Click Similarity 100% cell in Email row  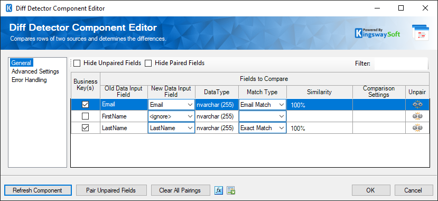point(320,105)
